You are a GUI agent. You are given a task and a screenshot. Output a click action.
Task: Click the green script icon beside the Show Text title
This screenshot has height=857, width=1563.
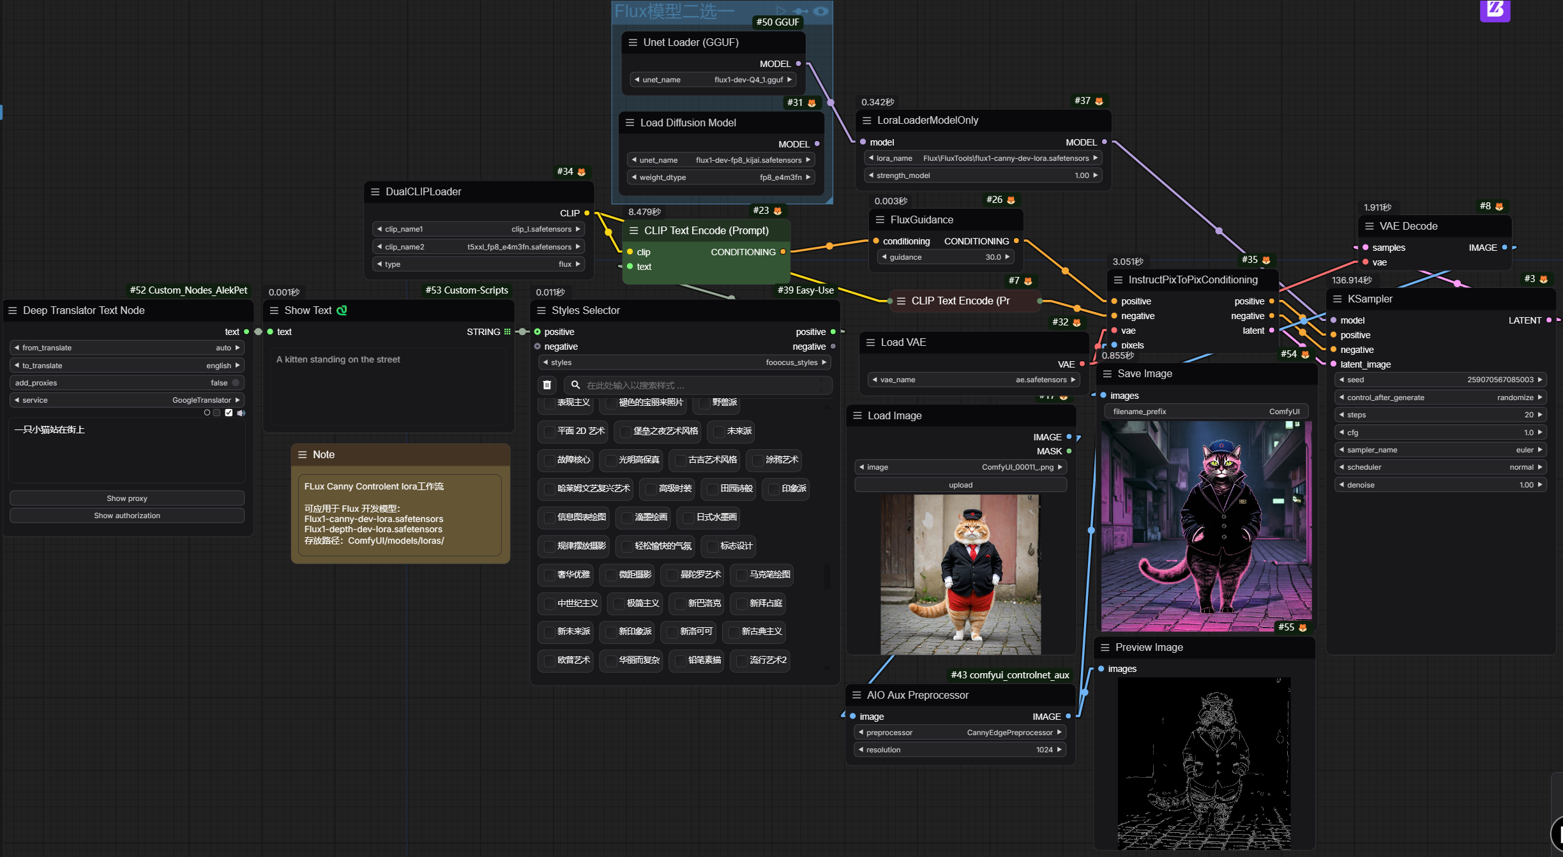click(x=342, y=310)
